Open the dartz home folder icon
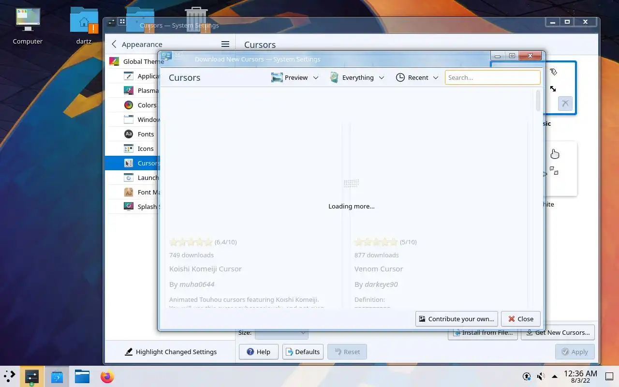 [x=84, y=26]
